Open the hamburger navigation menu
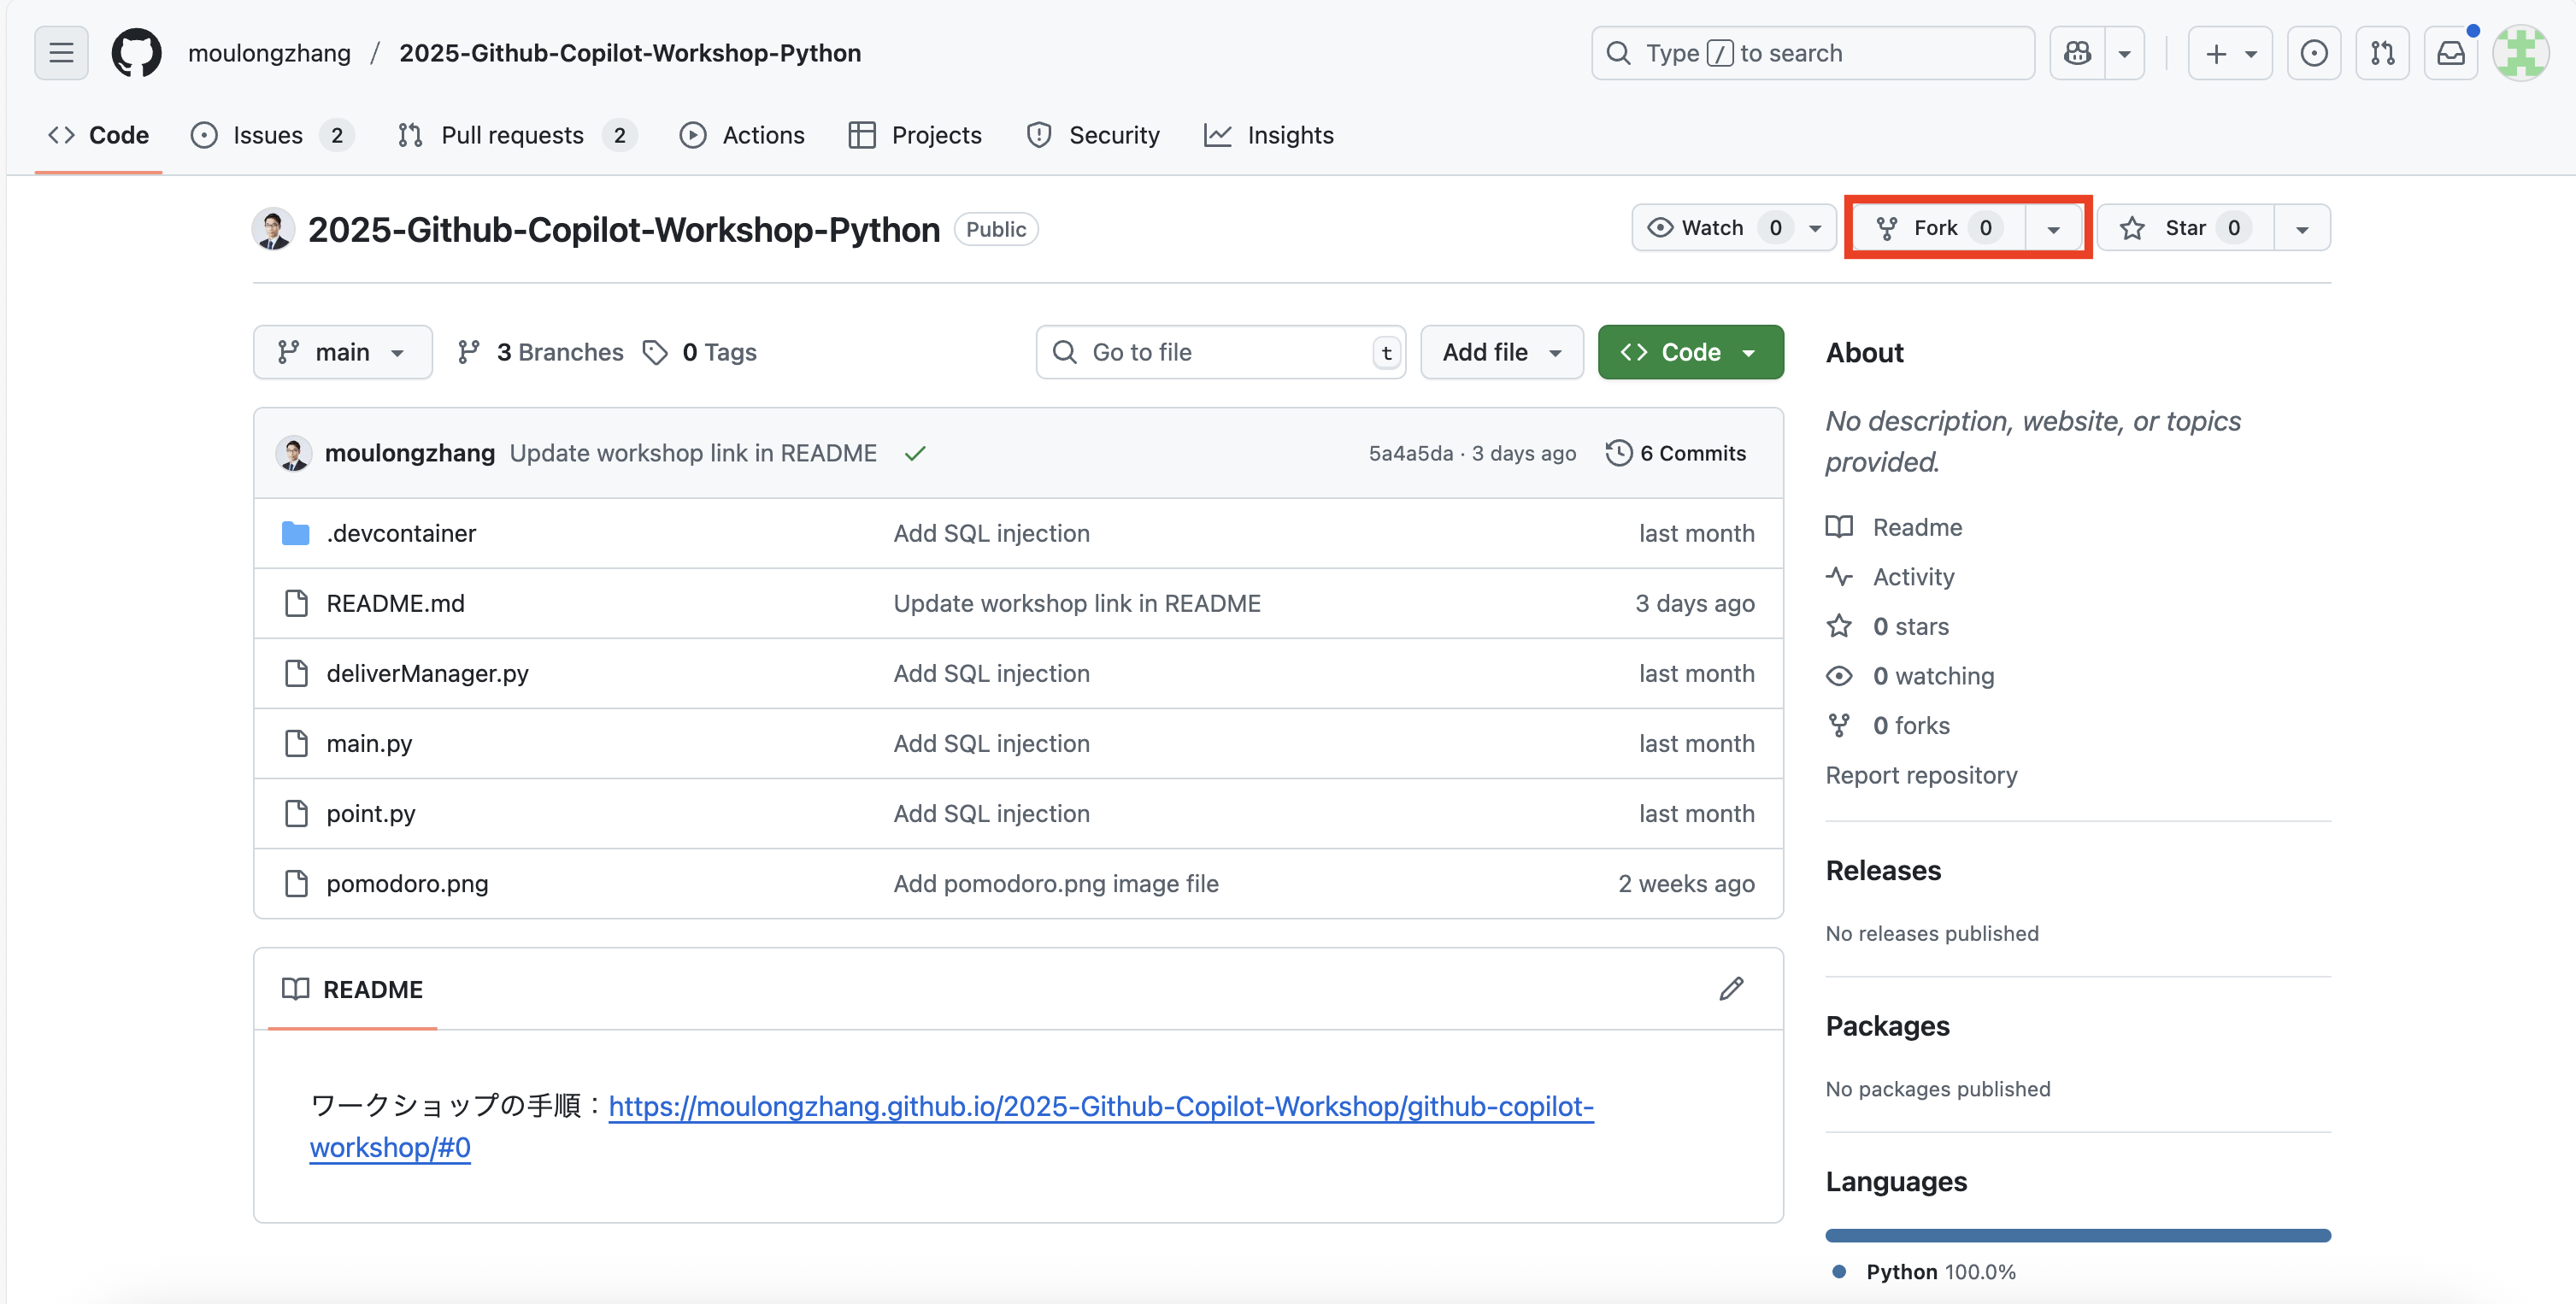Image resolution: width=2576 pixels, height=1304 pixels. click(x=61, y=53)
